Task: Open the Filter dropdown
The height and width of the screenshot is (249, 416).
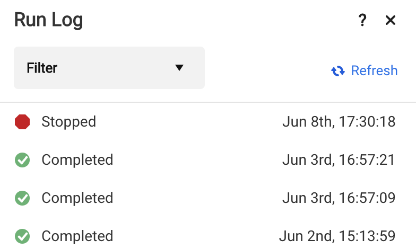Action: tap(109, 68)
